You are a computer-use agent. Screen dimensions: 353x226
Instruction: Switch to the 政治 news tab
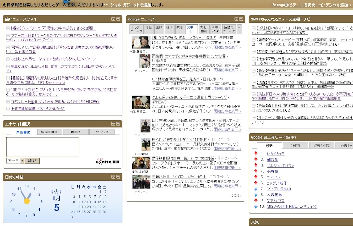(180, 29)
